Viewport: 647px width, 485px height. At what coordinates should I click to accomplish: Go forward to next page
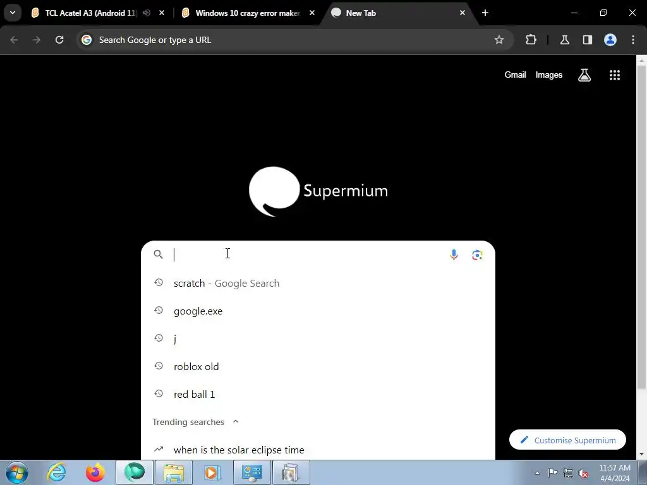37,40
